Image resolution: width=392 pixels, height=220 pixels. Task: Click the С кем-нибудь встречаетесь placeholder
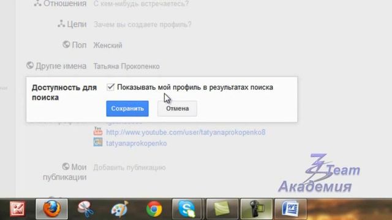tap(141, 4)
